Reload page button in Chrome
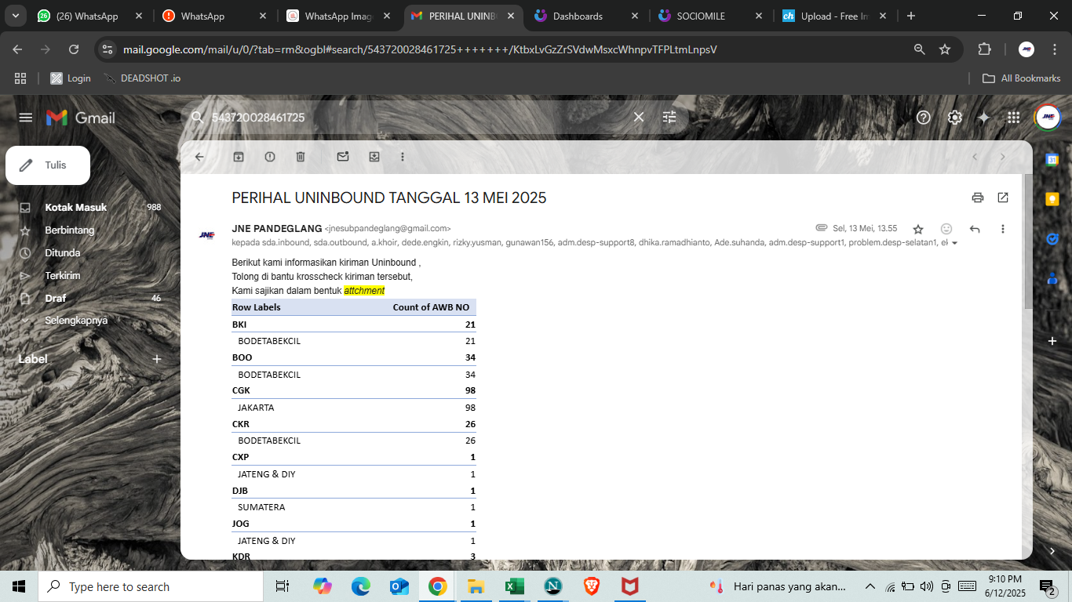 74,49
